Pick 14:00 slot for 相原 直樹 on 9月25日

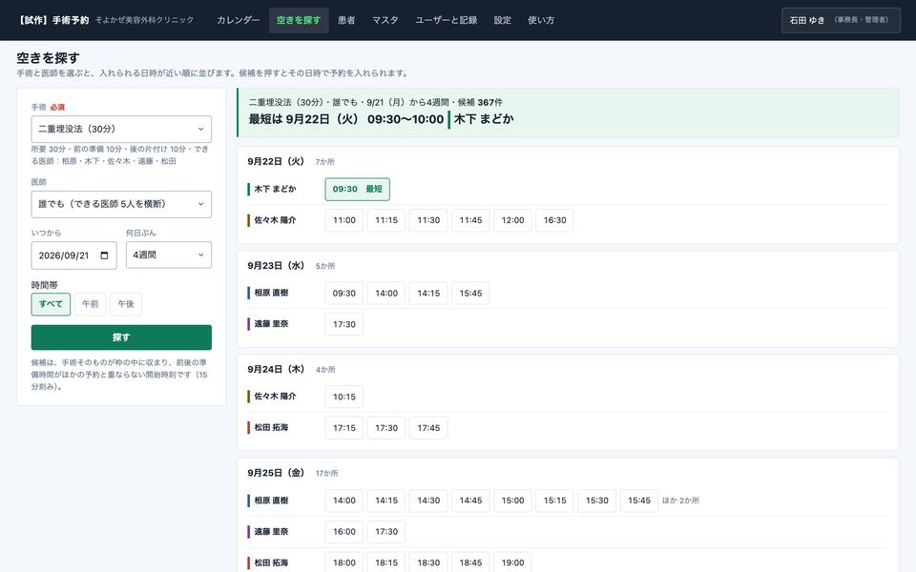344,500
